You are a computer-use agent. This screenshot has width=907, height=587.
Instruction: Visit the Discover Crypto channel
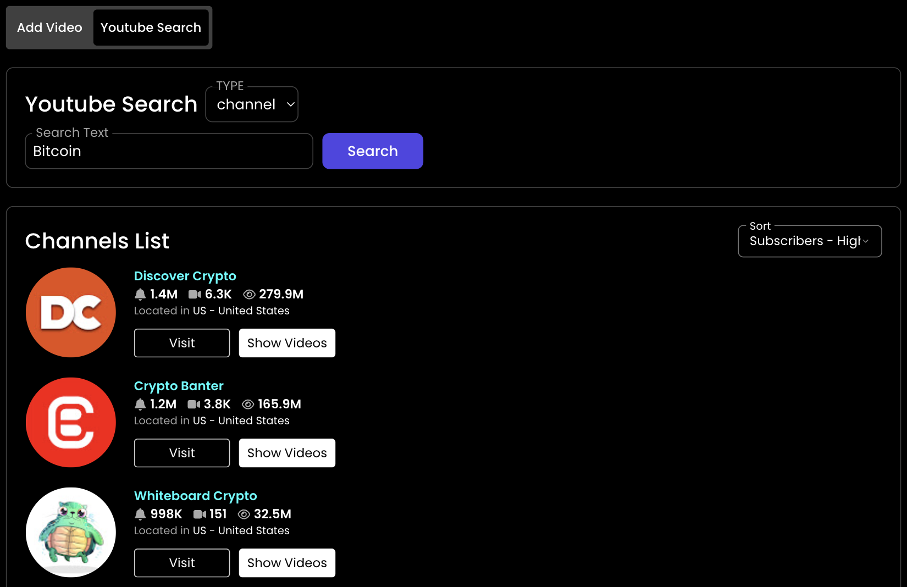[x=182, y=343]
